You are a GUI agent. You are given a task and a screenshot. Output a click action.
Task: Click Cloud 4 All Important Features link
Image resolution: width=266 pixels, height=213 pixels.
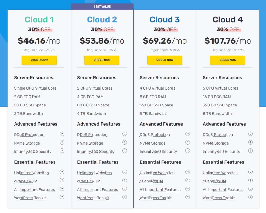click(x=223, y=190)
